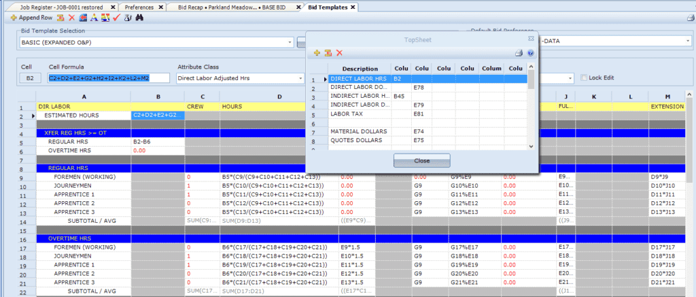Click the JOURNEYMEN cell in row 10
The height and width of the screenshot is (297, 696).
click(x=84, y=186)
